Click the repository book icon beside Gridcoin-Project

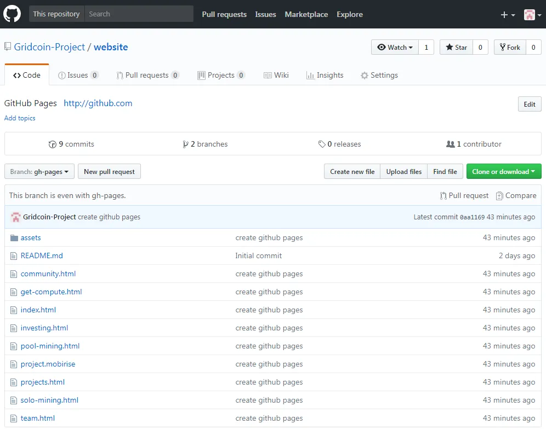(x=8, y=47)
